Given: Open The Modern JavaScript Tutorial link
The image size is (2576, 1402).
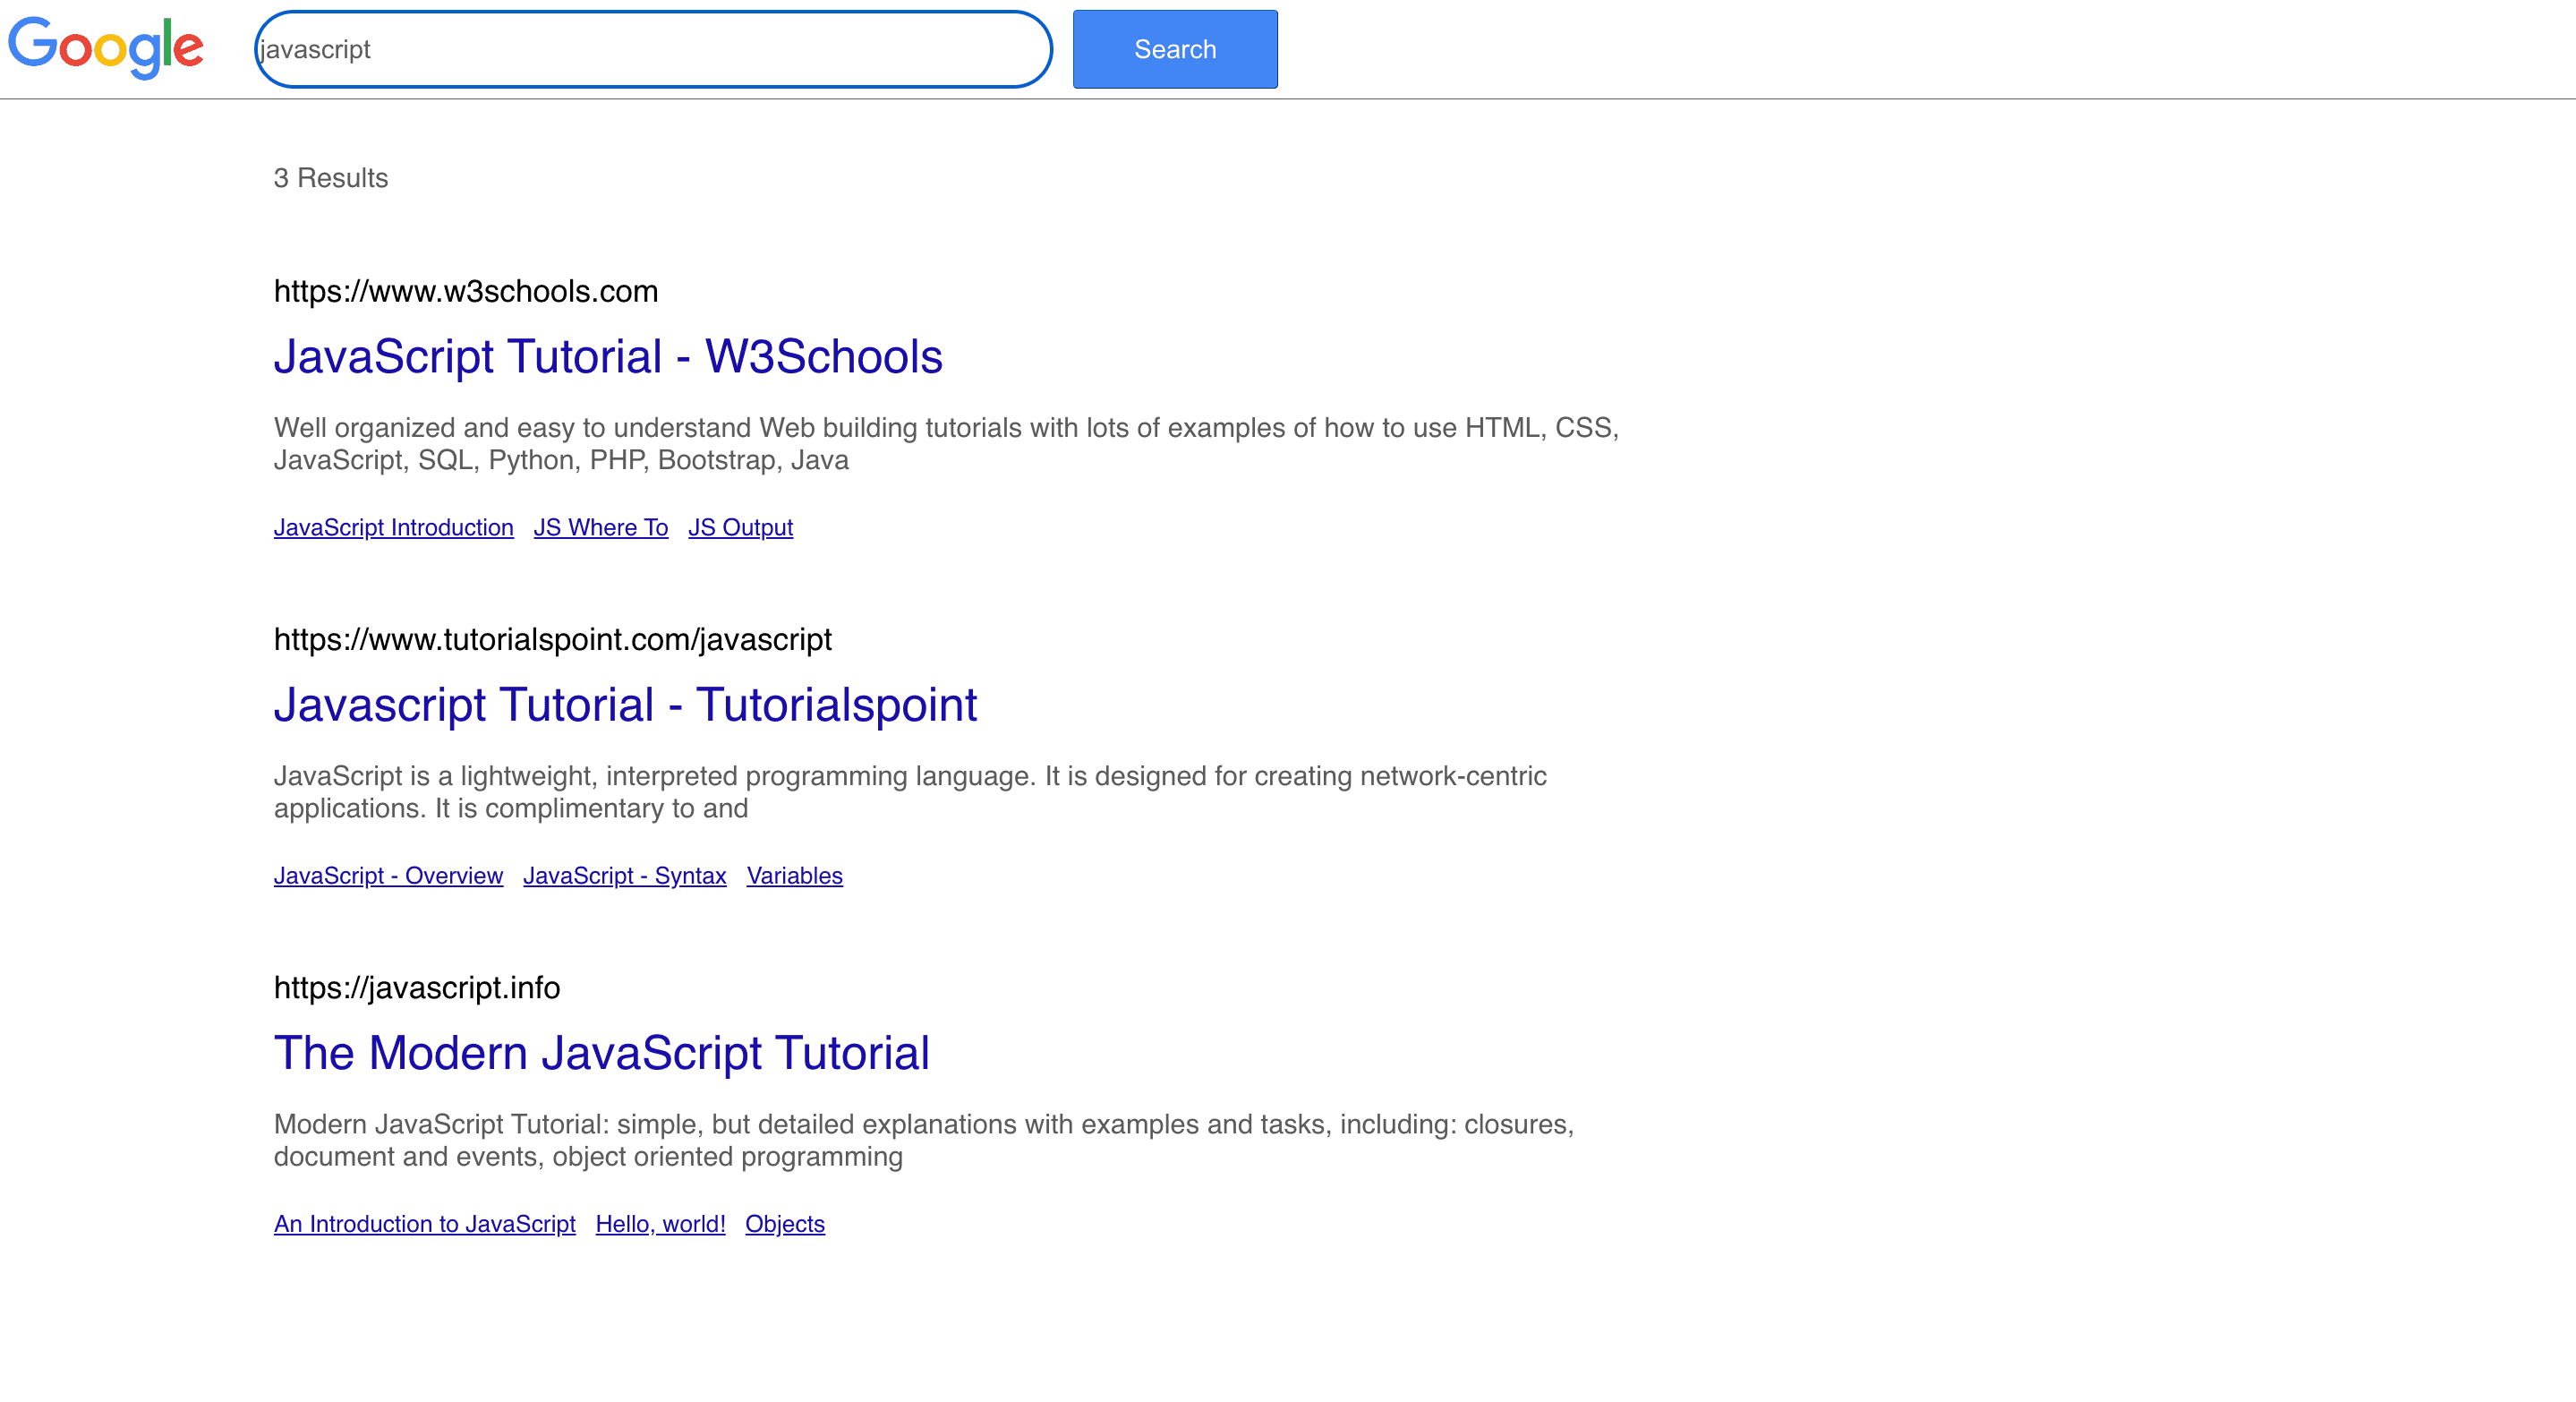Looking at the screenshot, I should tap(602, 1051).
